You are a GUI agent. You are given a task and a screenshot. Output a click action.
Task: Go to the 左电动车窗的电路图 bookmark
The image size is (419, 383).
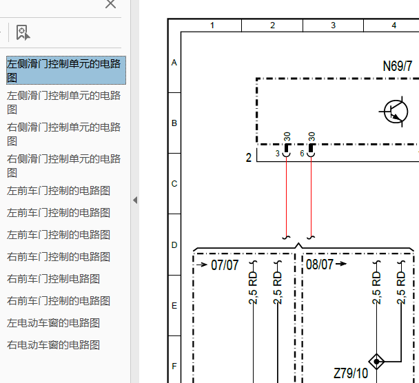(53, 323)
